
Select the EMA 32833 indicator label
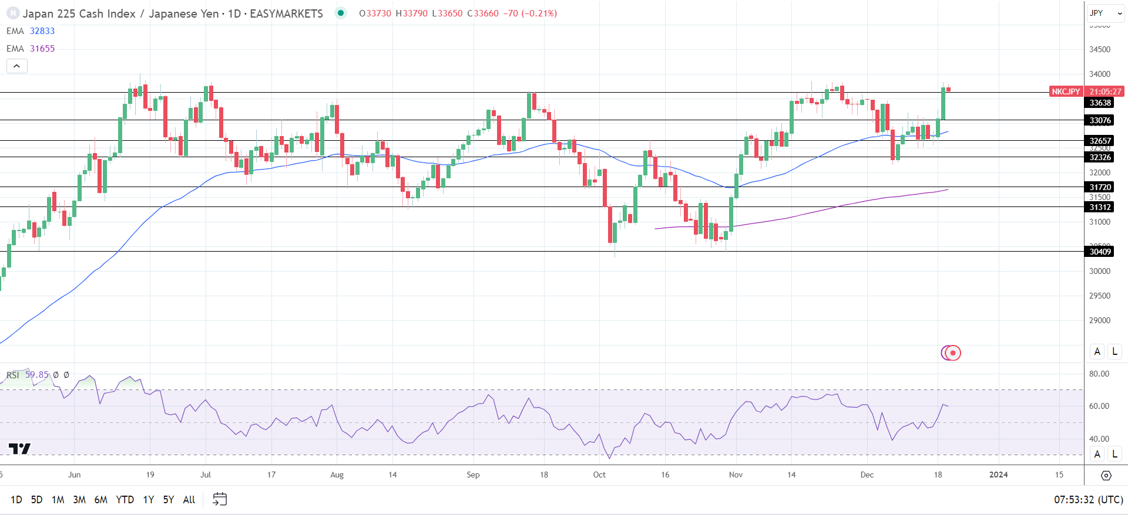coord(31,31)
